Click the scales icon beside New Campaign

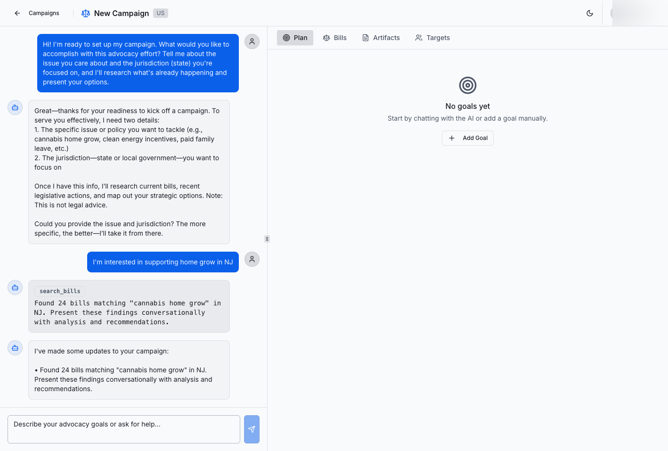coord(86,13)
